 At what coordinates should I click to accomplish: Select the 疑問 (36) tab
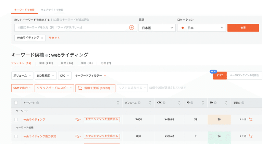tap(67, 63)
